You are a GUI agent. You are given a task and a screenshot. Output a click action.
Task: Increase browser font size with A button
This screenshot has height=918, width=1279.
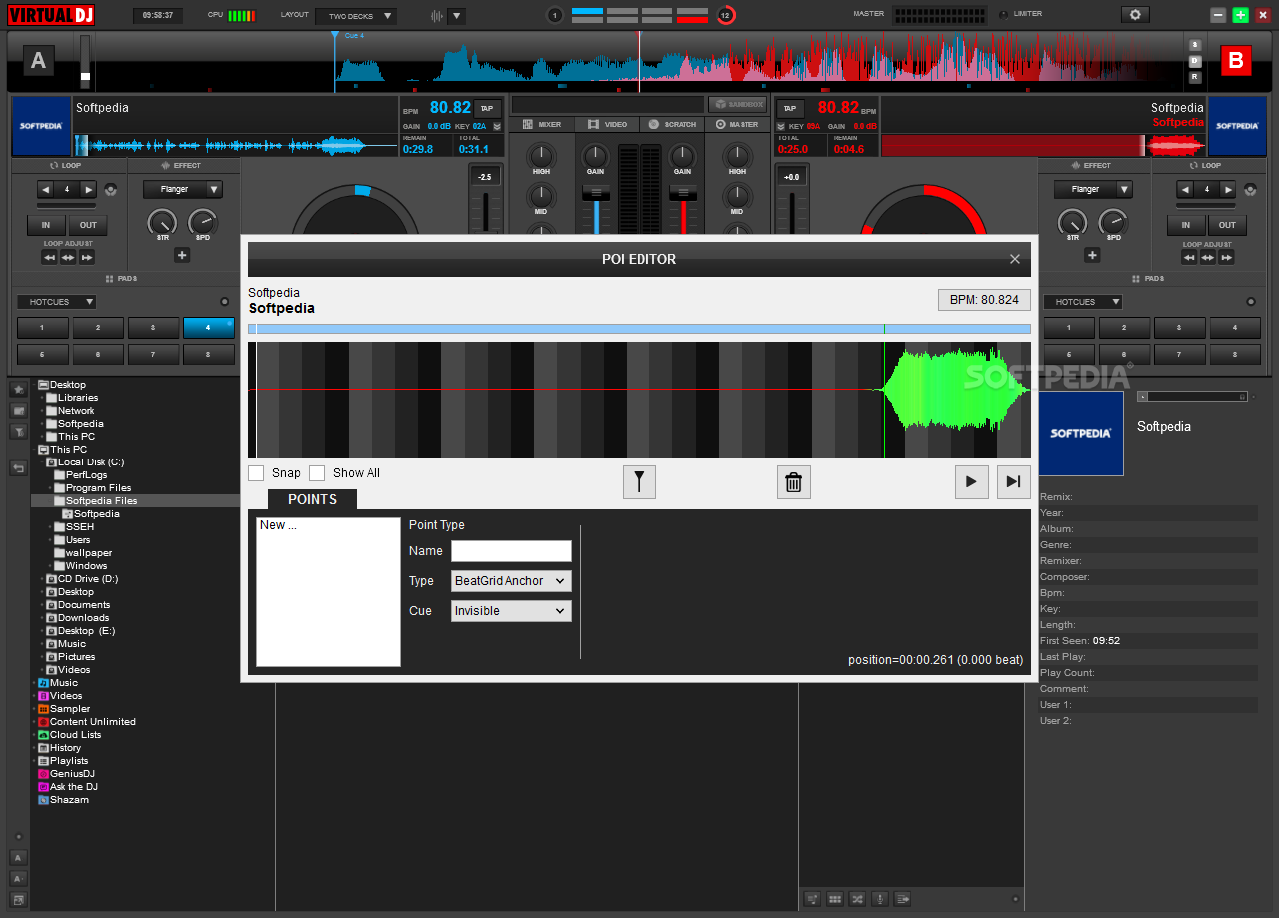(18, 857)
